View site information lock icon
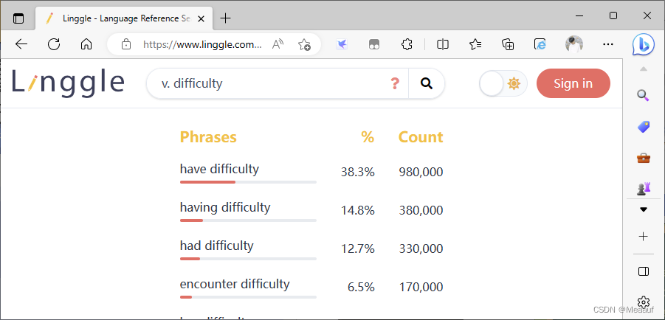This screenshot has height=320, width=665. (x=126, y=44)
